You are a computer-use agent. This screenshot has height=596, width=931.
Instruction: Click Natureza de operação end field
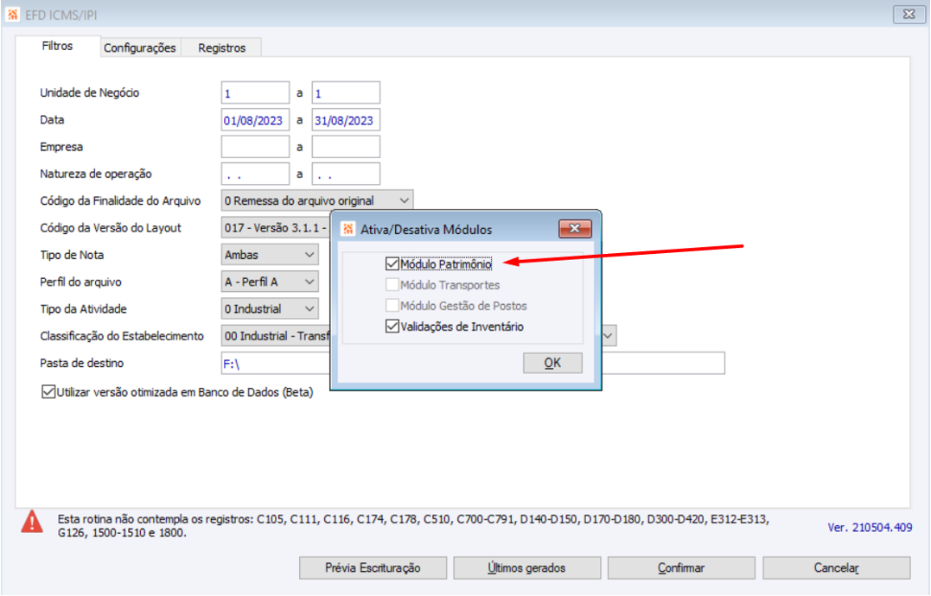346,174
